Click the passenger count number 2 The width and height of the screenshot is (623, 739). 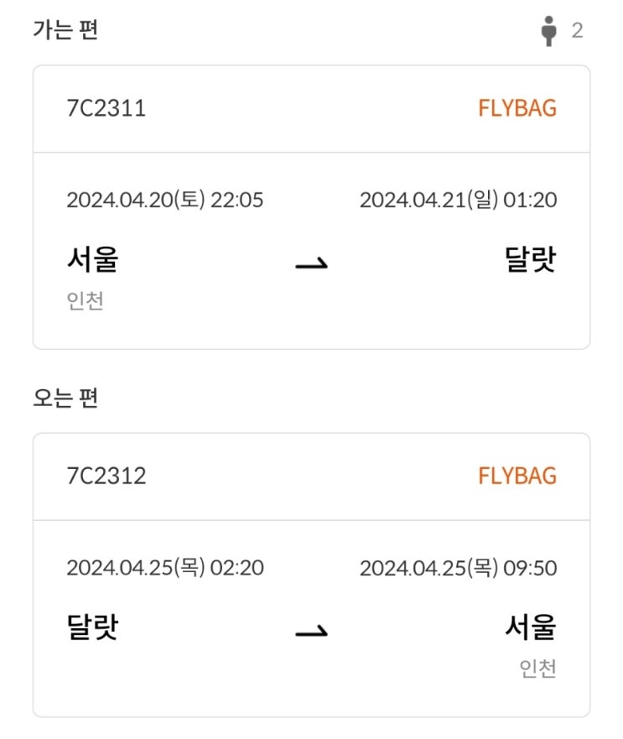(577, 31)
